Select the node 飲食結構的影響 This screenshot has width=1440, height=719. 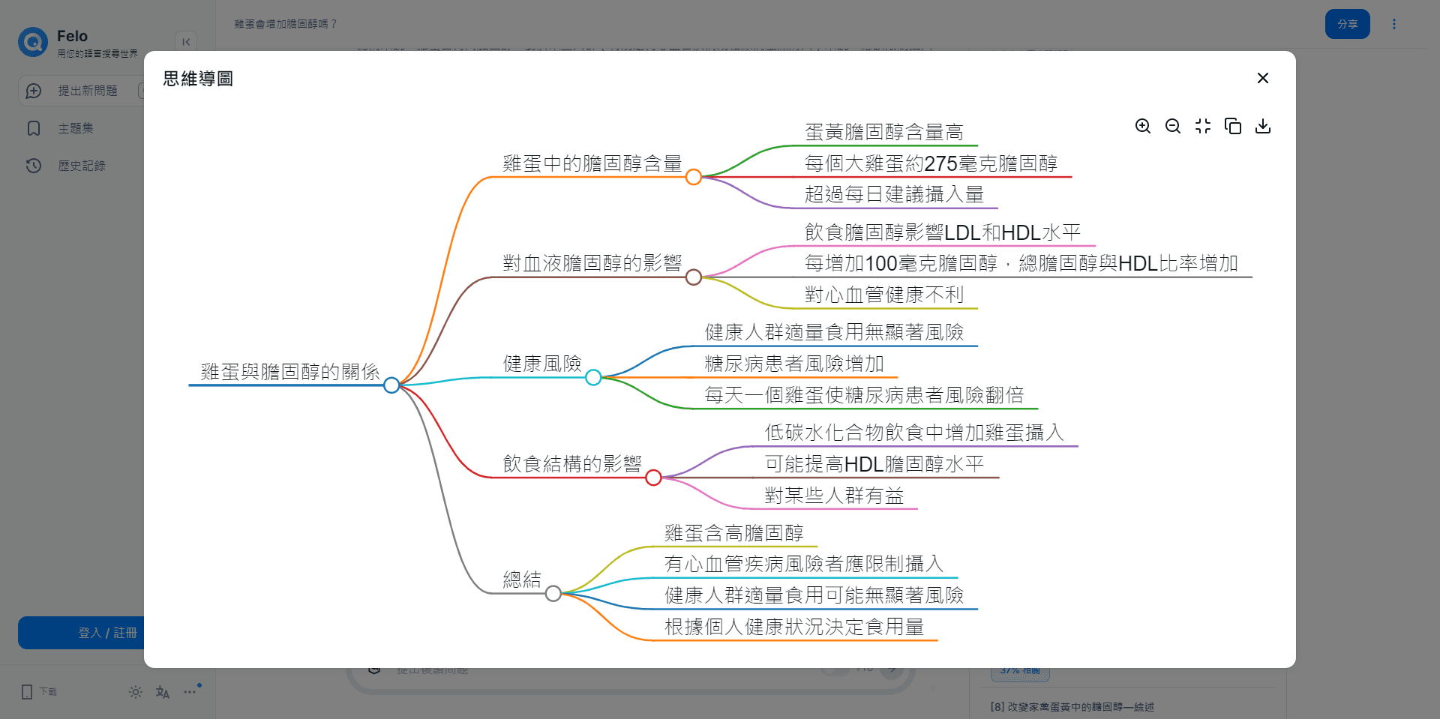tap(572, 464)
